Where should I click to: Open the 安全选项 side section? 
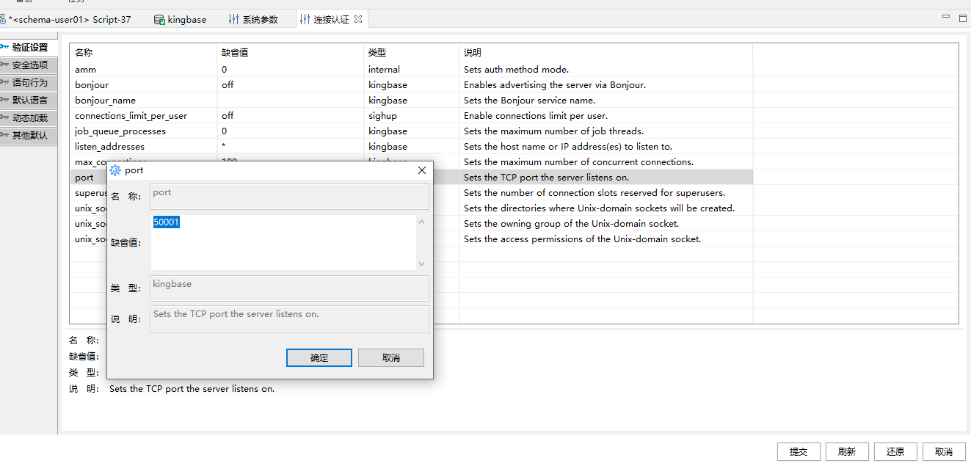click(x=29, y=65)
